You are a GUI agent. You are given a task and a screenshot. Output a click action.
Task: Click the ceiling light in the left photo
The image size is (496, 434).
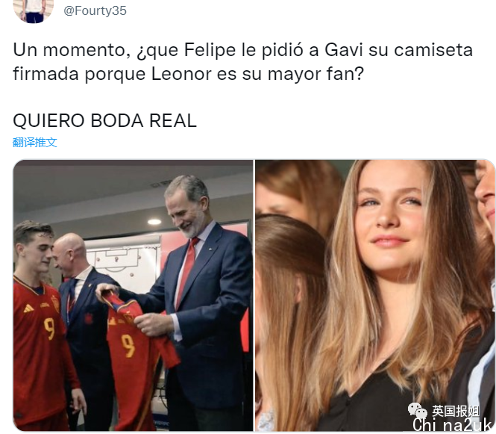click(x=154, y=222)
